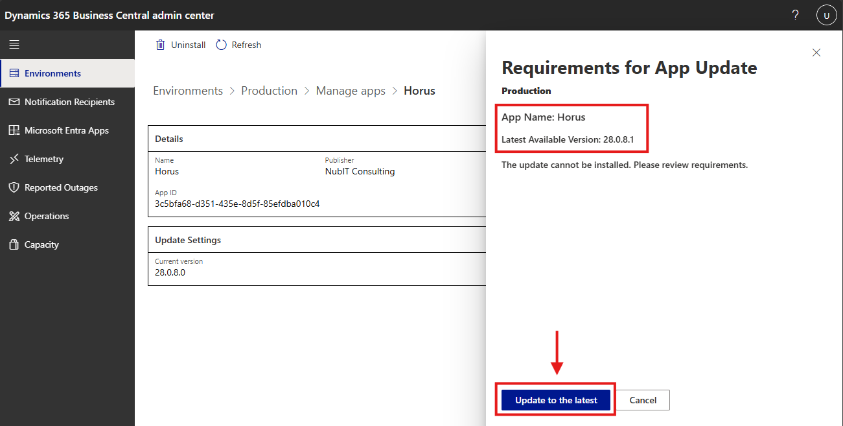Go to Microsoft Entra Apps

pyautogui.click(x=67, y=130)
